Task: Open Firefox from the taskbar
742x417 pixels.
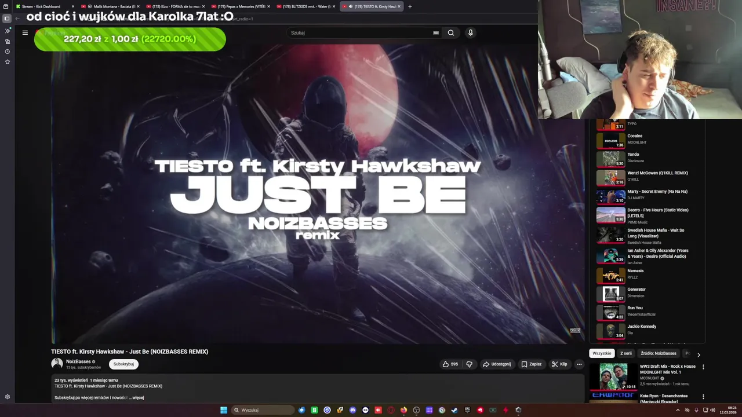Action: click(403, 410)
